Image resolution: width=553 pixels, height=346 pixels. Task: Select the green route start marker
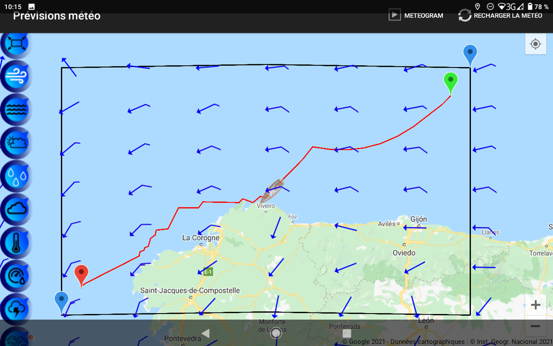450,83
